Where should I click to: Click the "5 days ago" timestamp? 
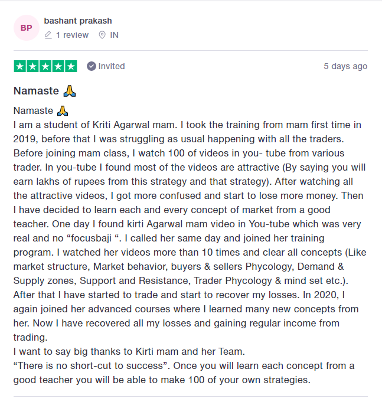click(x=345, y=66)
